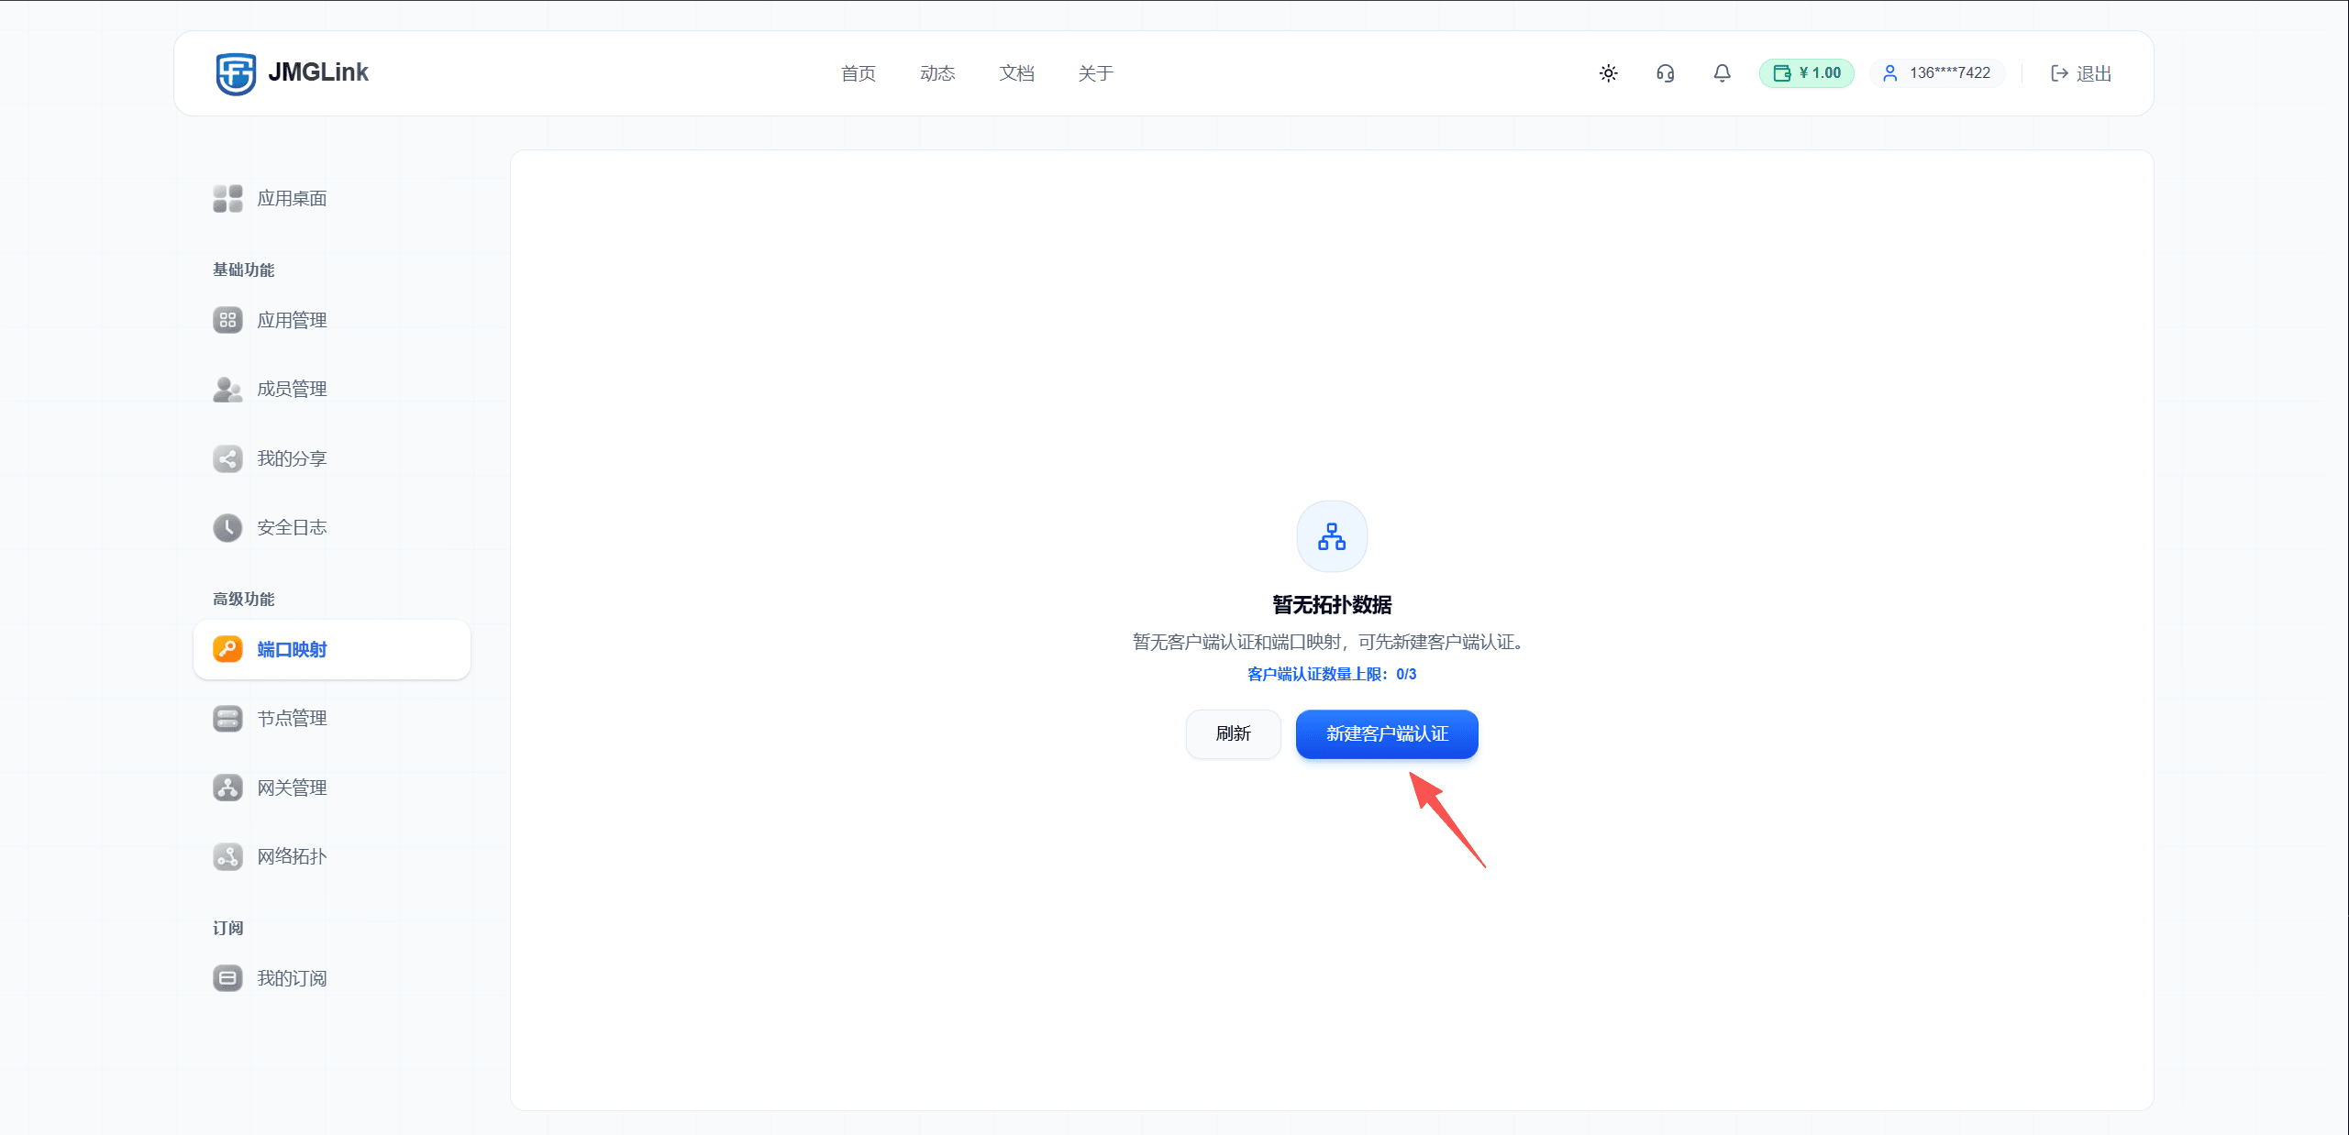The width and height of the screenshot is (2349, 1135).
Task: Open customer support headset icon
Action: (1665, 73)
